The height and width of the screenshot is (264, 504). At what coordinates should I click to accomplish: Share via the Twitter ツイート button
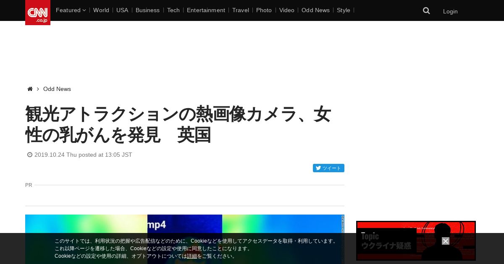point(328,168)
